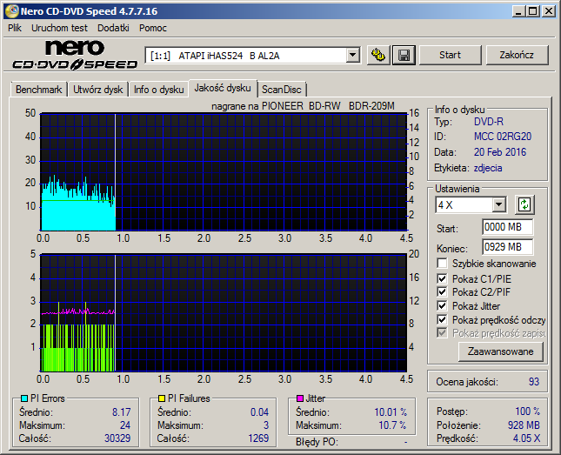The image size is (561, 455).
Task: Click the yellow PI Failures legend square
Action: coord(162,398)
